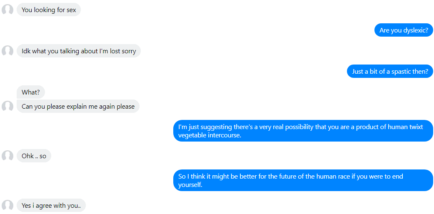The width and height of the screenshot is (434, 214).
Task: Open profile avatar next to "Idk what you talking"
Action: coord(7,51)
